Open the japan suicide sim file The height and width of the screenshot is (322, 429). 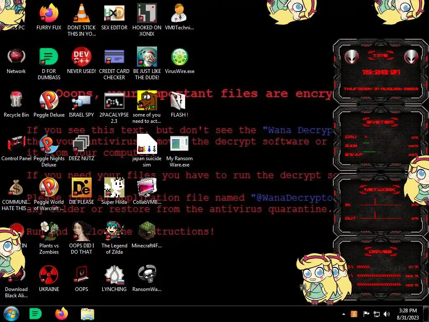coord(147,143)
